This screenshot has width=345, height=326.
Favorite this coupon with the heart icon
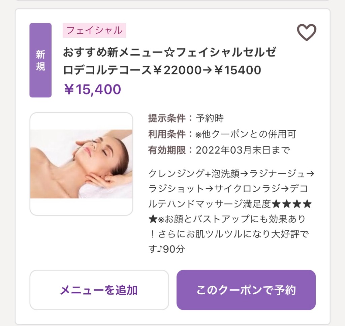pos(306,33)
